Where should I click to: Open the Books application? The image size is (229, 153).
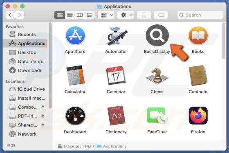pyautogui.click(x=198, y=36)
